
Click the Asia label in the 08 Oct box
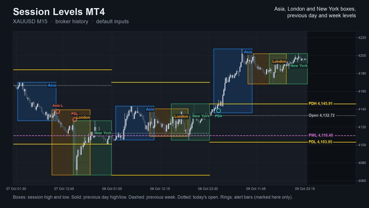(150, 109)
